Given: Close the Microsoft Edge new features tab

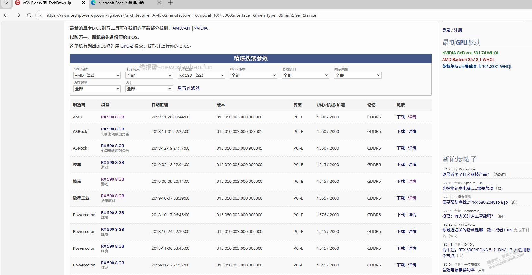Looking at the screenshot, I should click(x=159, y=3).
